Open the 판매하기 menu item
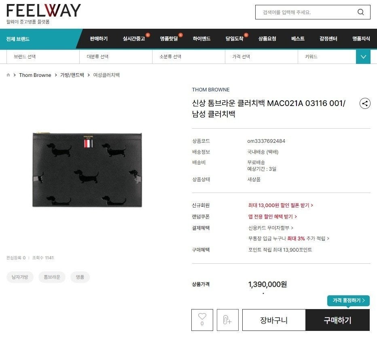This screenshot has height=339, width=377. [x=99, y=39]
